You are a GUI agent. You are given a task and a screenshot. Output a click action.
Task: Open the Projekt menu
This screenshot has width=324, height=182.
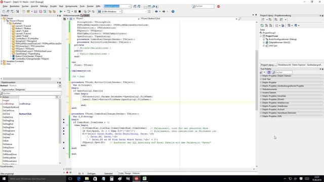(x=53, y=7)
